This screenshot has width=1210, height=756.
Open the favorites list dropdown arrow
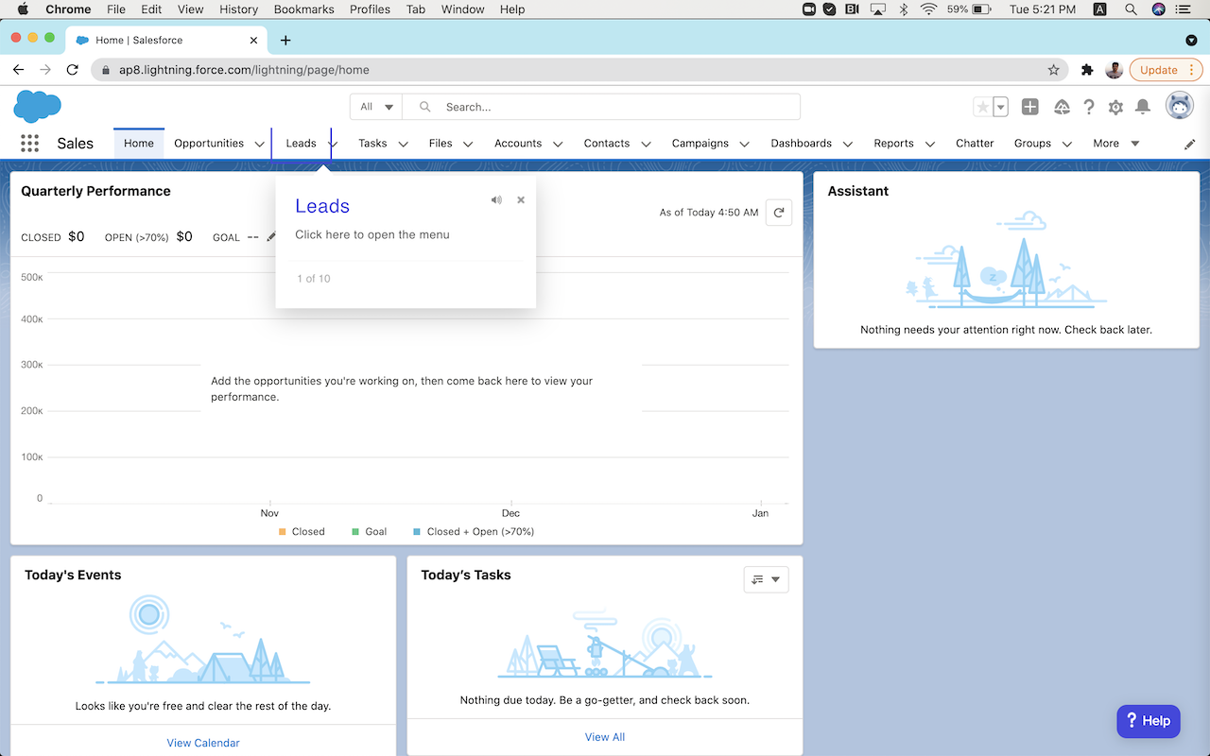pos(1000,108)
